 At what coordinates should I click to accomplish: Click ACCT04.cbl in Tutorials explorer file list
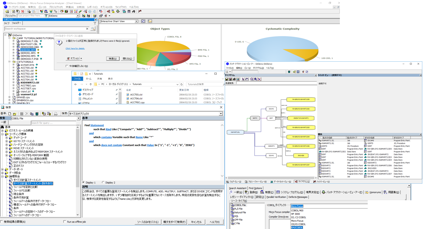[x=136, y=98]
